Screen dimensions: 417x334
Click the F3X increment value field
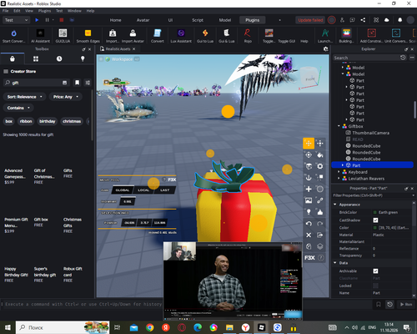(x=128, y=201)
